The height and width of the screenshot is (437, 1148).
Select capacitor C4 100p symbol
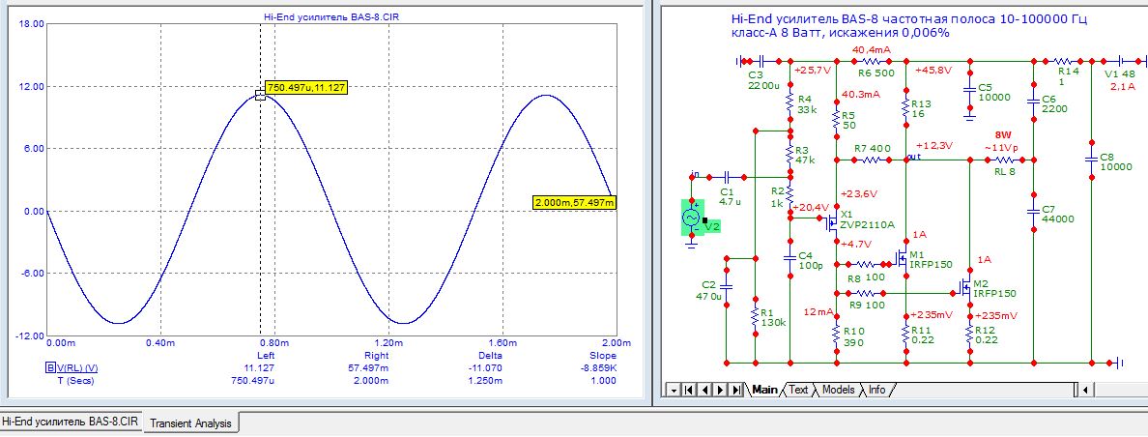click(790, 257)
